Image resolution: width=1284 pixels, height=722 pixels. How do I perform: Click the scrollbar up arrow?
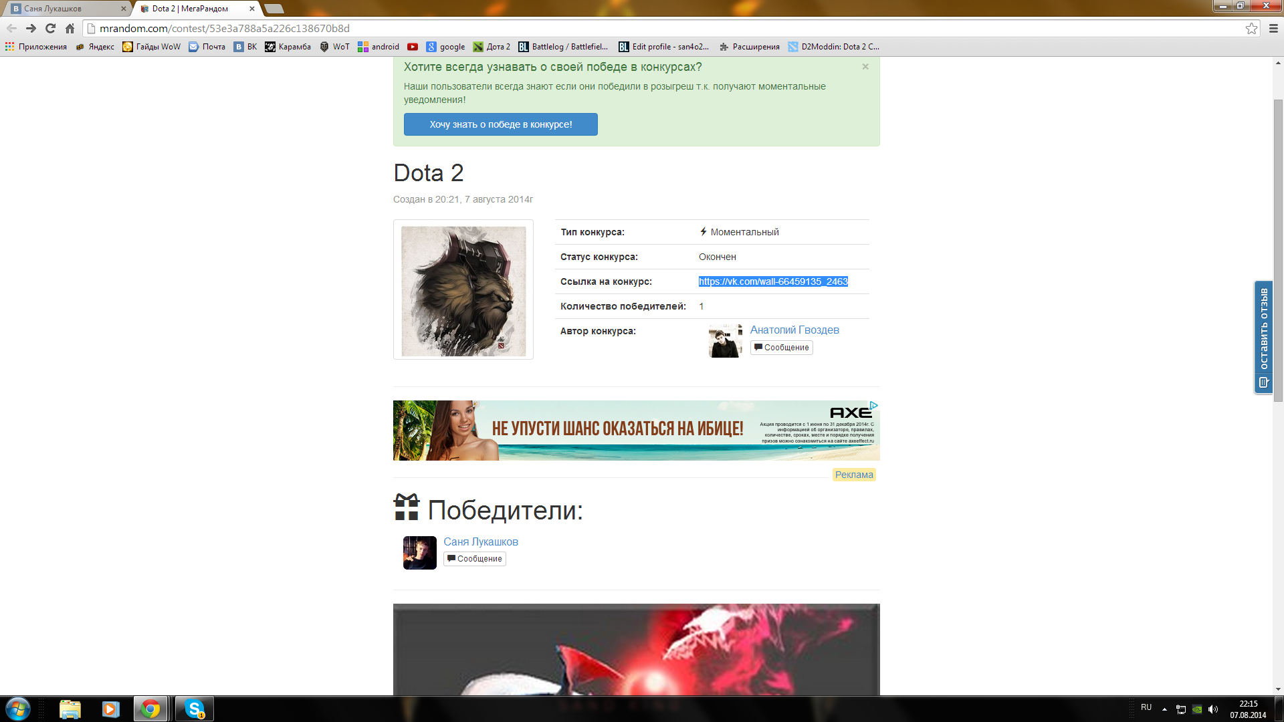tap(1278, 64)
